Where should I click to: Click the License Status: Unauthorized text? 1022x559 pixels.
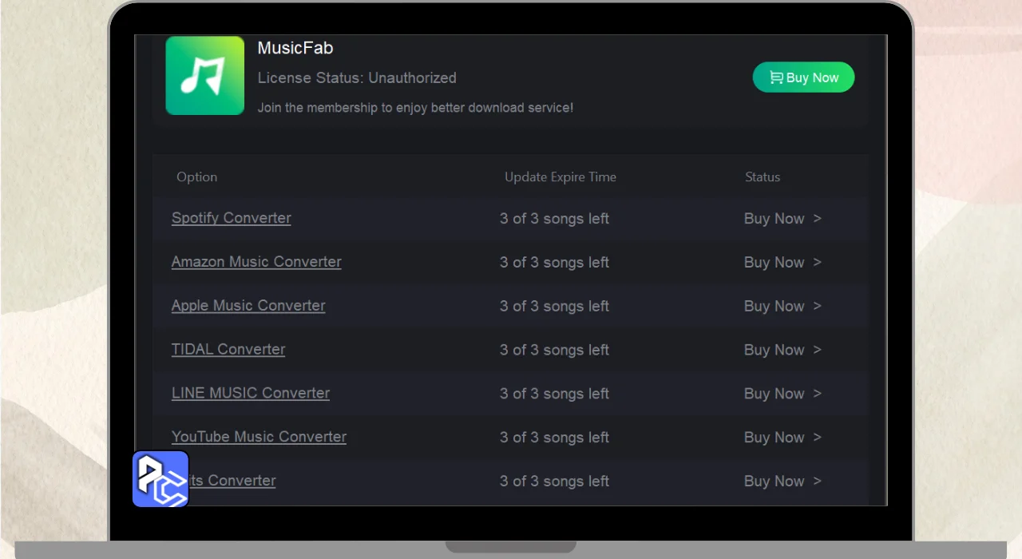click(357, 77)
